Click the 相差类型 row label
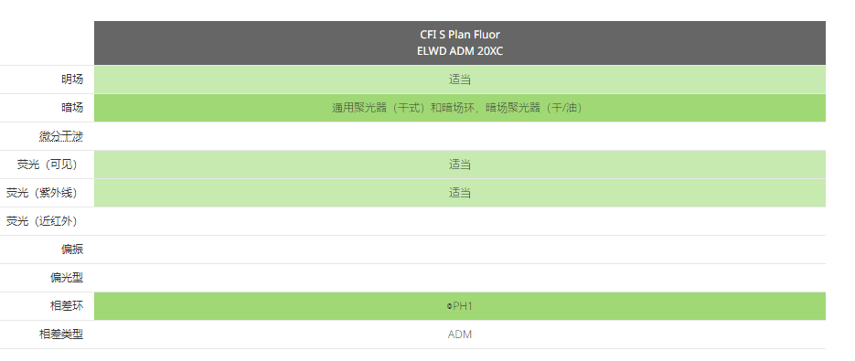The image size is (855, 361). click(61, 334)
